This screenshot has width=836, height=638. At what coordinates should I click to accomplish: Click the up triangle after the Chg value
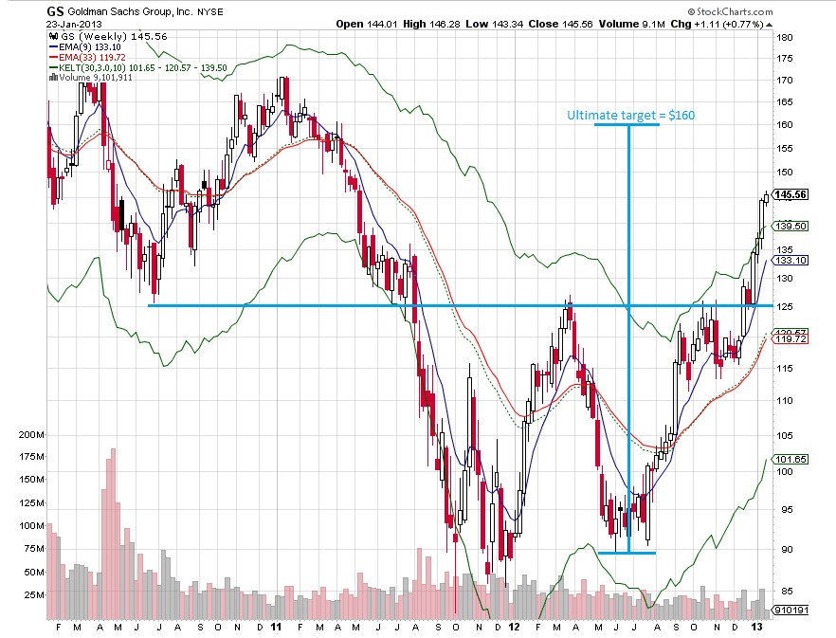click(769, 25)
